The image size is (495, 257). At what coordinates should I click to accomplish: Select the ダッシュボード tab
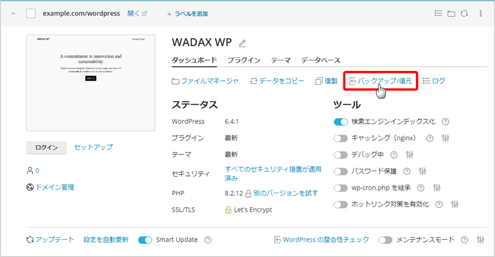tap(194, 60)
